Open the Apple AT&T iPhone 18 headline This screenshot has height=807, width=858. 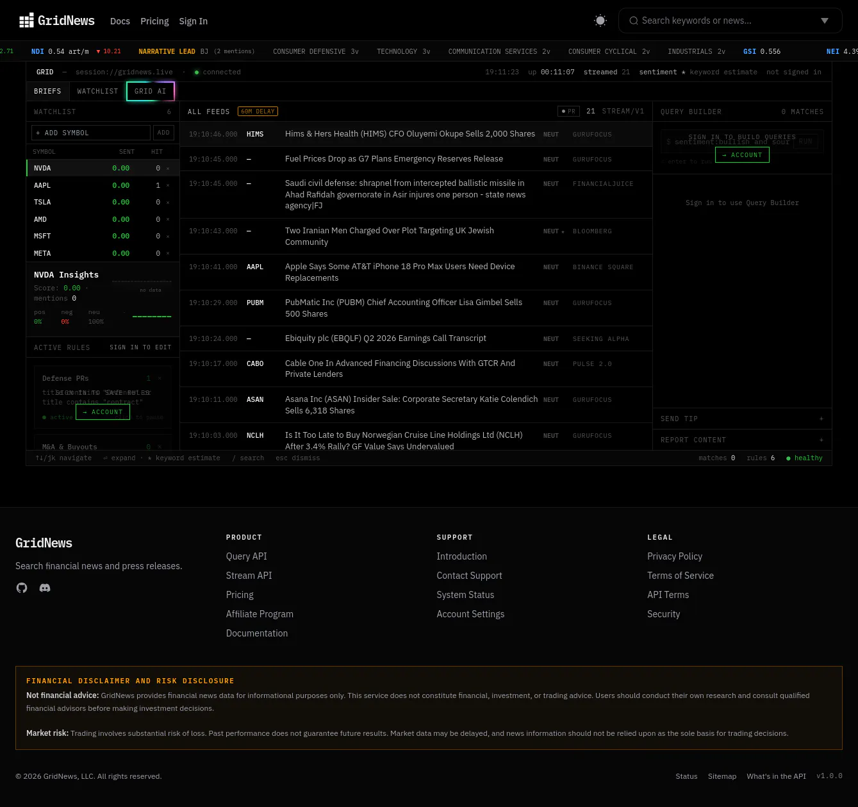coord(400,272)
